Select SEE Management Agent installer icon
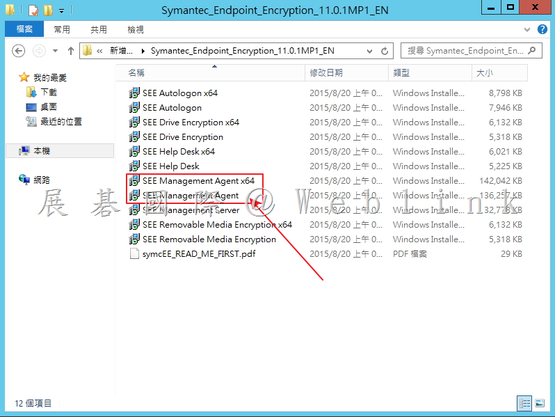The height and width of the screenshot is (417, 555). click(x=134, y=195)
